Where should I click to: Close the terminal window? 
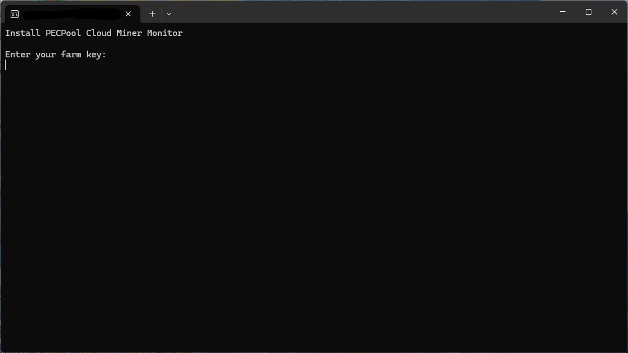[614, 12]
